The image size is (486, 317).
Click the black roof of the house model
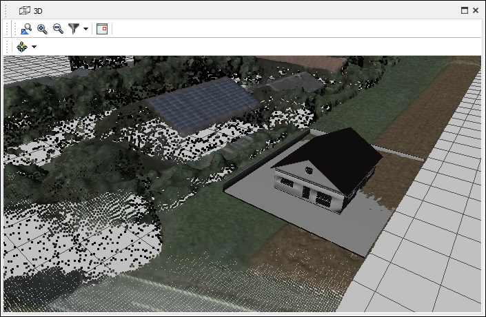[x=338, y=150]
